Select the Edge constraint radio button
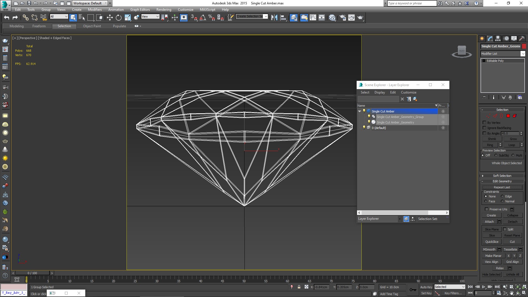Screen dimensions: 528x297 [x=502, y=196]
